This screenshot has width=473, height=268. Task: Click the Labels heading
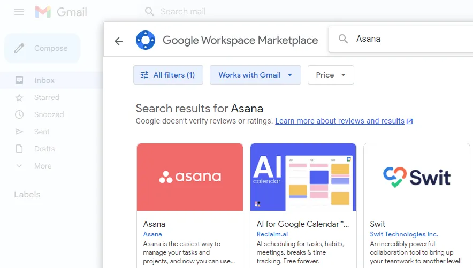(27, 194)
